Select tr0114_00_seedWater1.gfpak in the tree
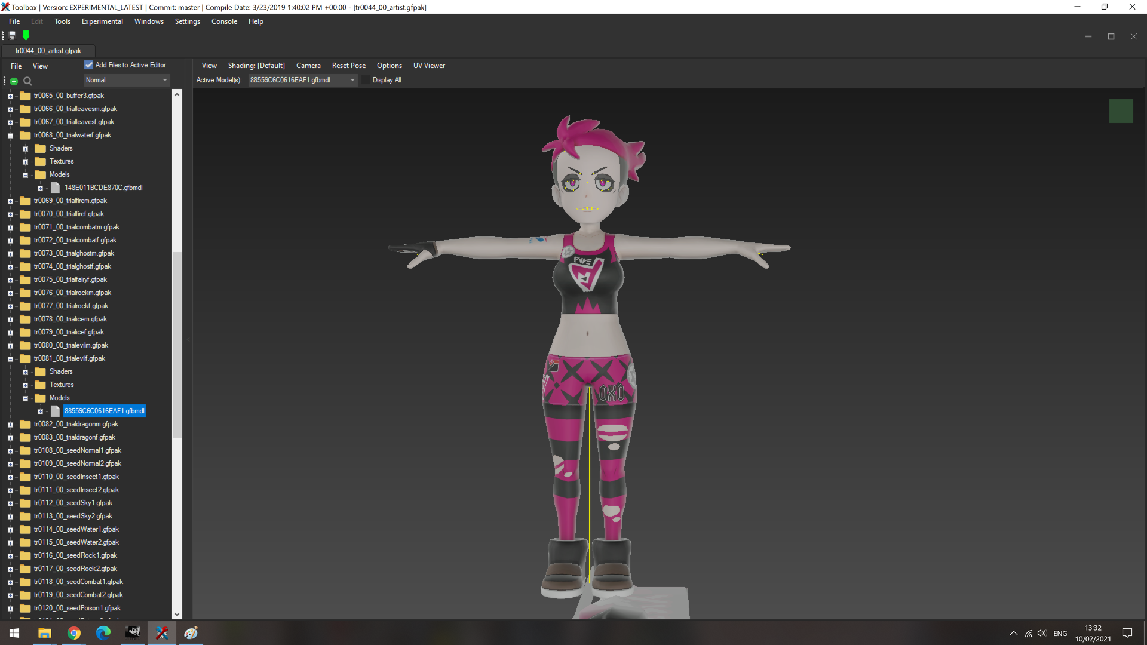 coord(76,529)
